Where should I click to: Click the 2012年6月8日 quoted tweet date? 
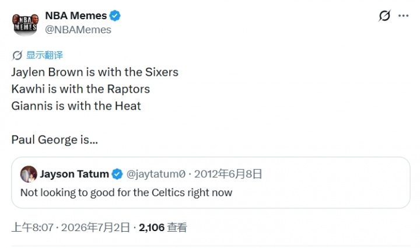228,174
